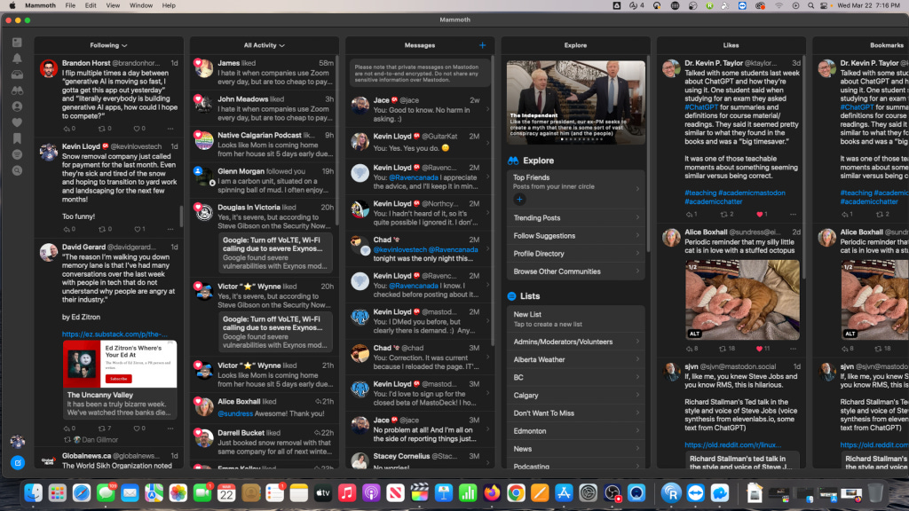Click the account avatar at sidebar bottom
The width and height of the screenshot is (909, 511).
18,442
